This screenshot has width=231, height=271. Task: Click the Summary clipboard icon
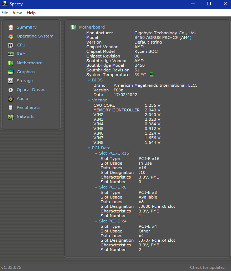pyautogui.click(x=11, y=27)
